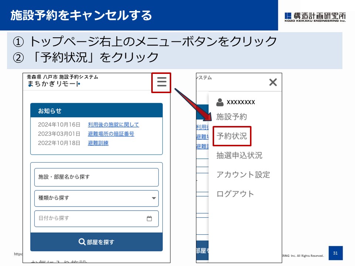Expand the 種類から探す dropdown arrow
Viewport: 355px width, 266px height.
(x=154, y=198)
